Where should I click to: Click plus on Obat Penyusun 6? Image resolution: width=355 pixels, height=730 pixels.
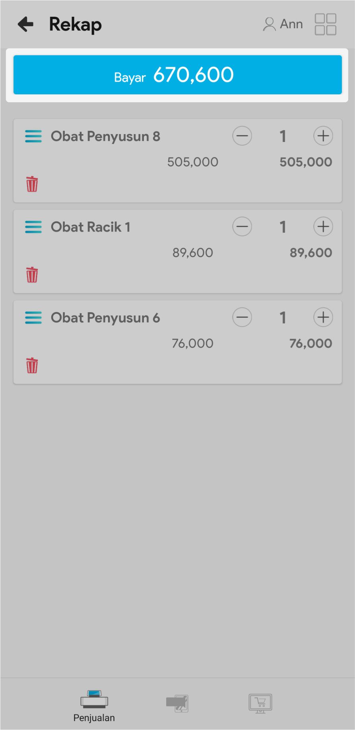click(x=323, y=317)
